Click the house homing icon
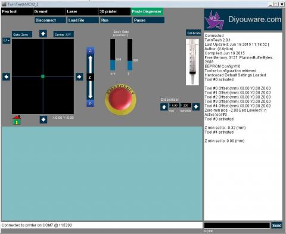Image resolution: width=286 pixels, height=234 pixels. pos(17,120)
